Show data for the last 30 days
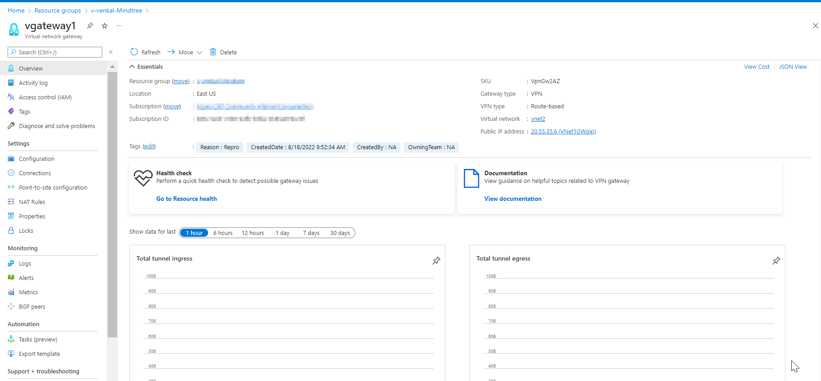The width and height of the screenshot is (821, 381). pyautogui.click(x=340, y=233)
